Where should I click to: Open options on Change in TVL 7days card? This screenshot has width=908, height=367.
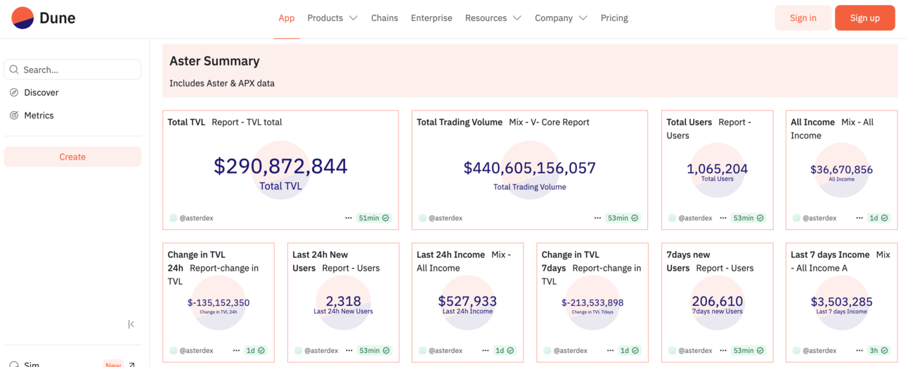pos(610,350)
